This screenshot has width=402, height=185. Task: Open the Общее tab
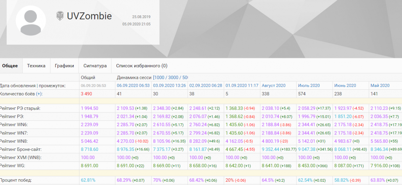point(10,66)
